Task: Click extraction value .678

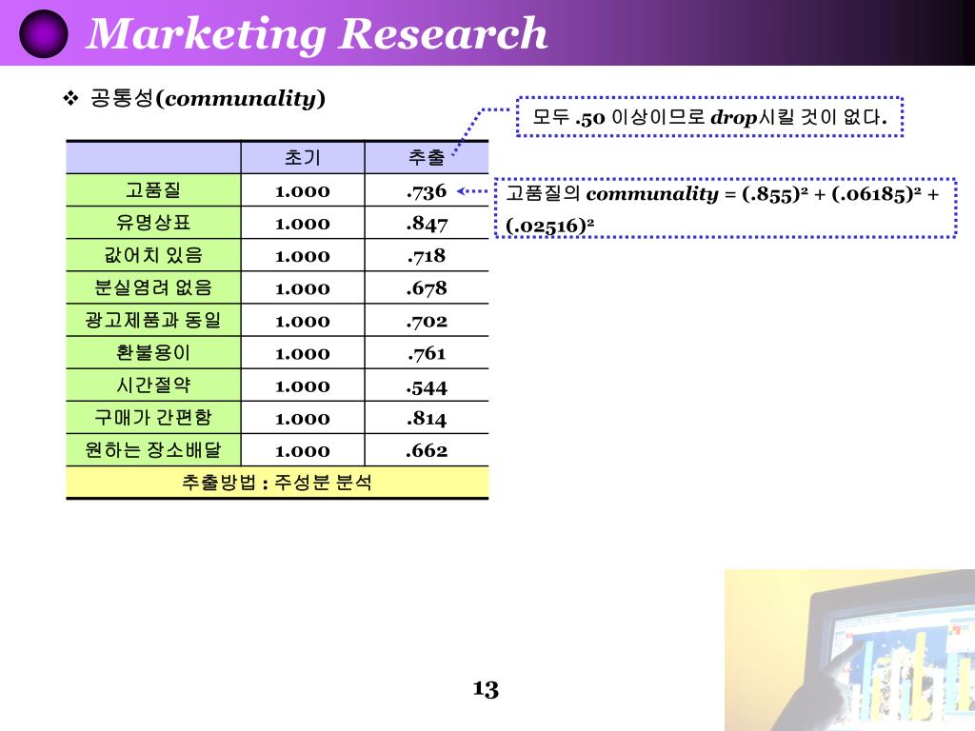Action: (x=427, y=288)
